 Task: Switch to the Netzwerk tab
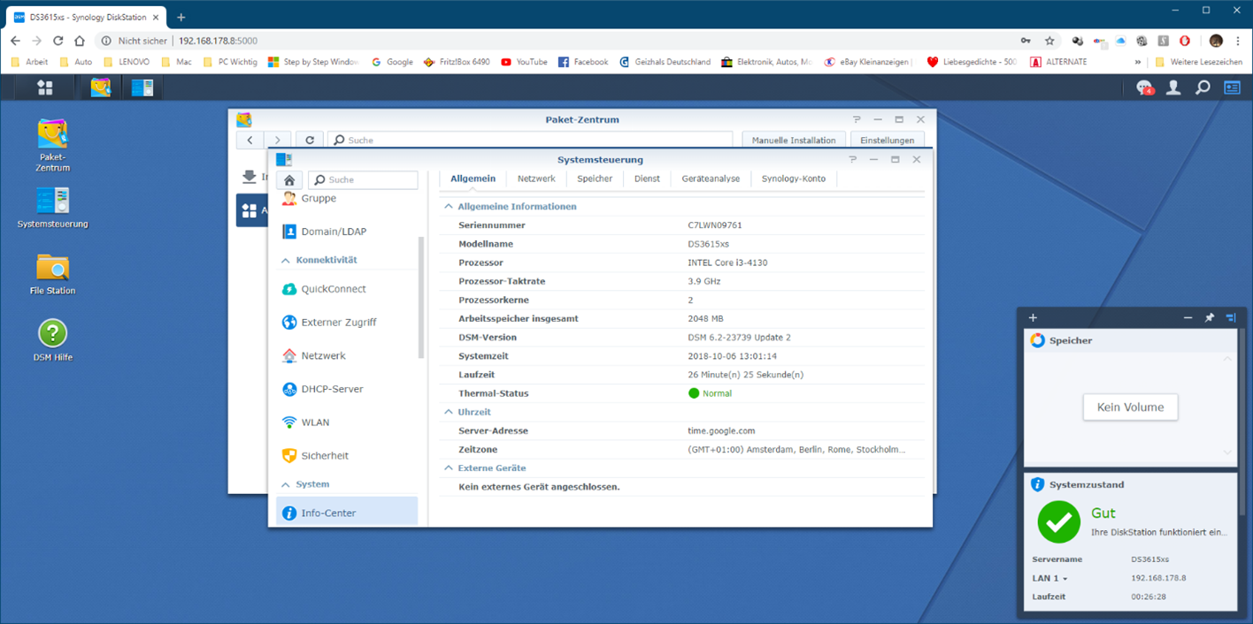click(x=536, y=179)
